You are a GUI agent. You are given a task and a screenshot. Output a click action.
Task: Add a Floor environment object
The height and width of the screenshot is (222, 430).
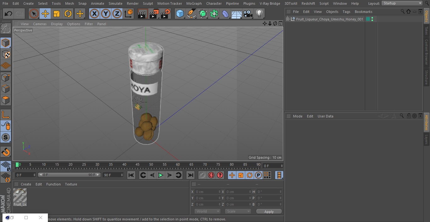237,14
